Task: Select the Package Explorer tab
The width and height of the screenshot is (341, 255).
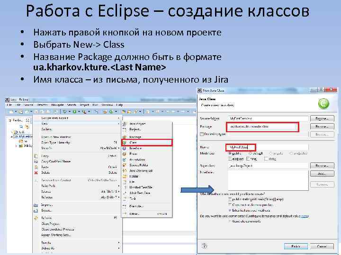Action: click(x=18, y=120)
